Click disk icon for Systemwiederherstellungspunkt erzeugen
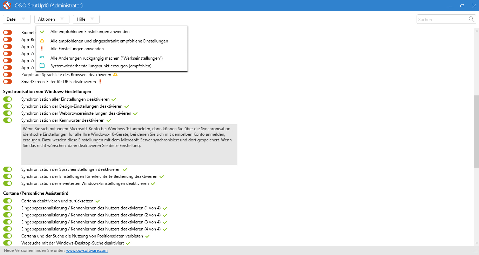Screen dimensions: 479x255 pyautogui.click(x=42, y=66)
